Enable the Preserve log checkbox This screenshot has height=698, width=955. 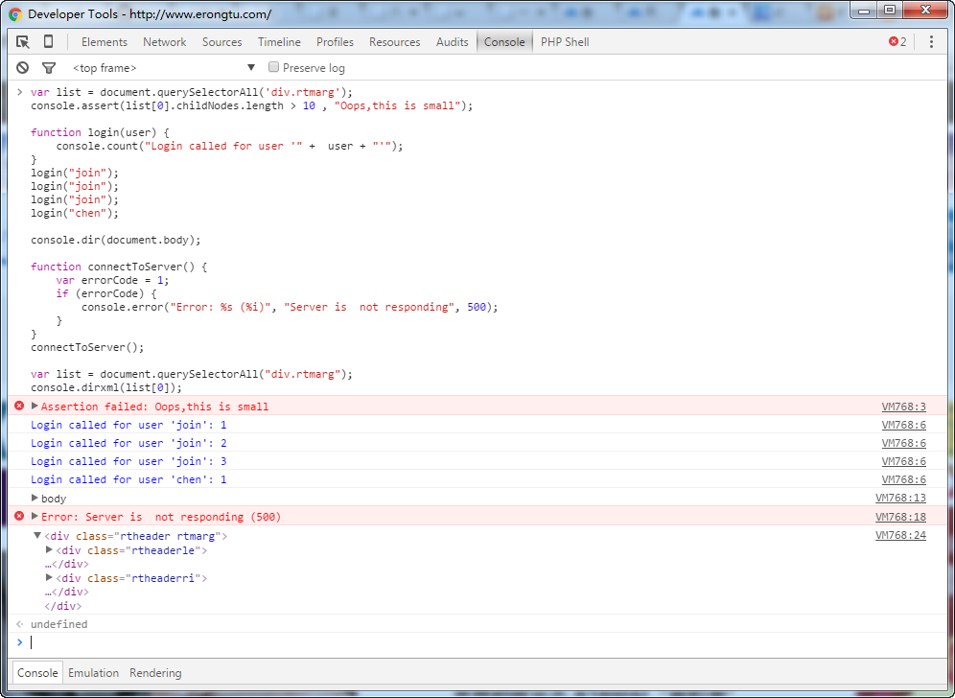(274, 67)
